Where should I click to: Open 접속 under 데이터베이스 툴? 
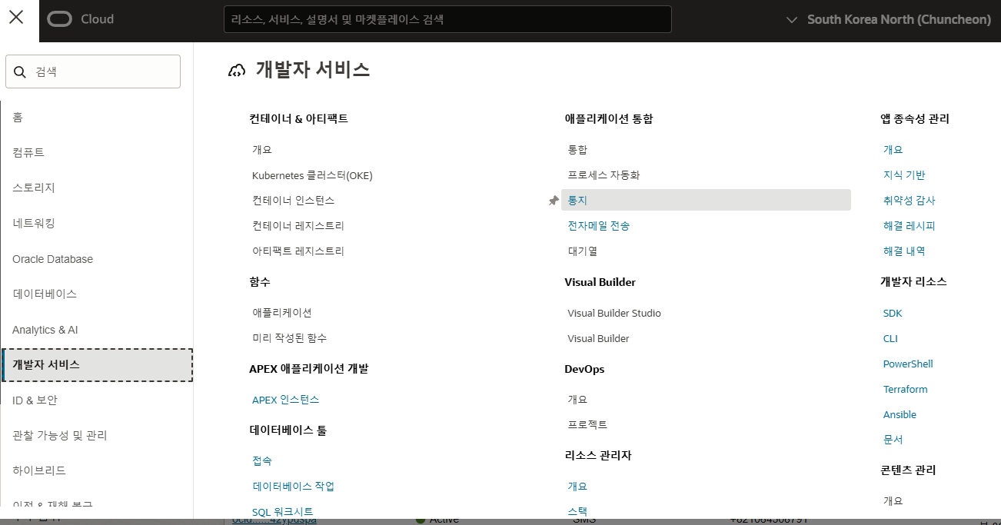pos(262,461)
